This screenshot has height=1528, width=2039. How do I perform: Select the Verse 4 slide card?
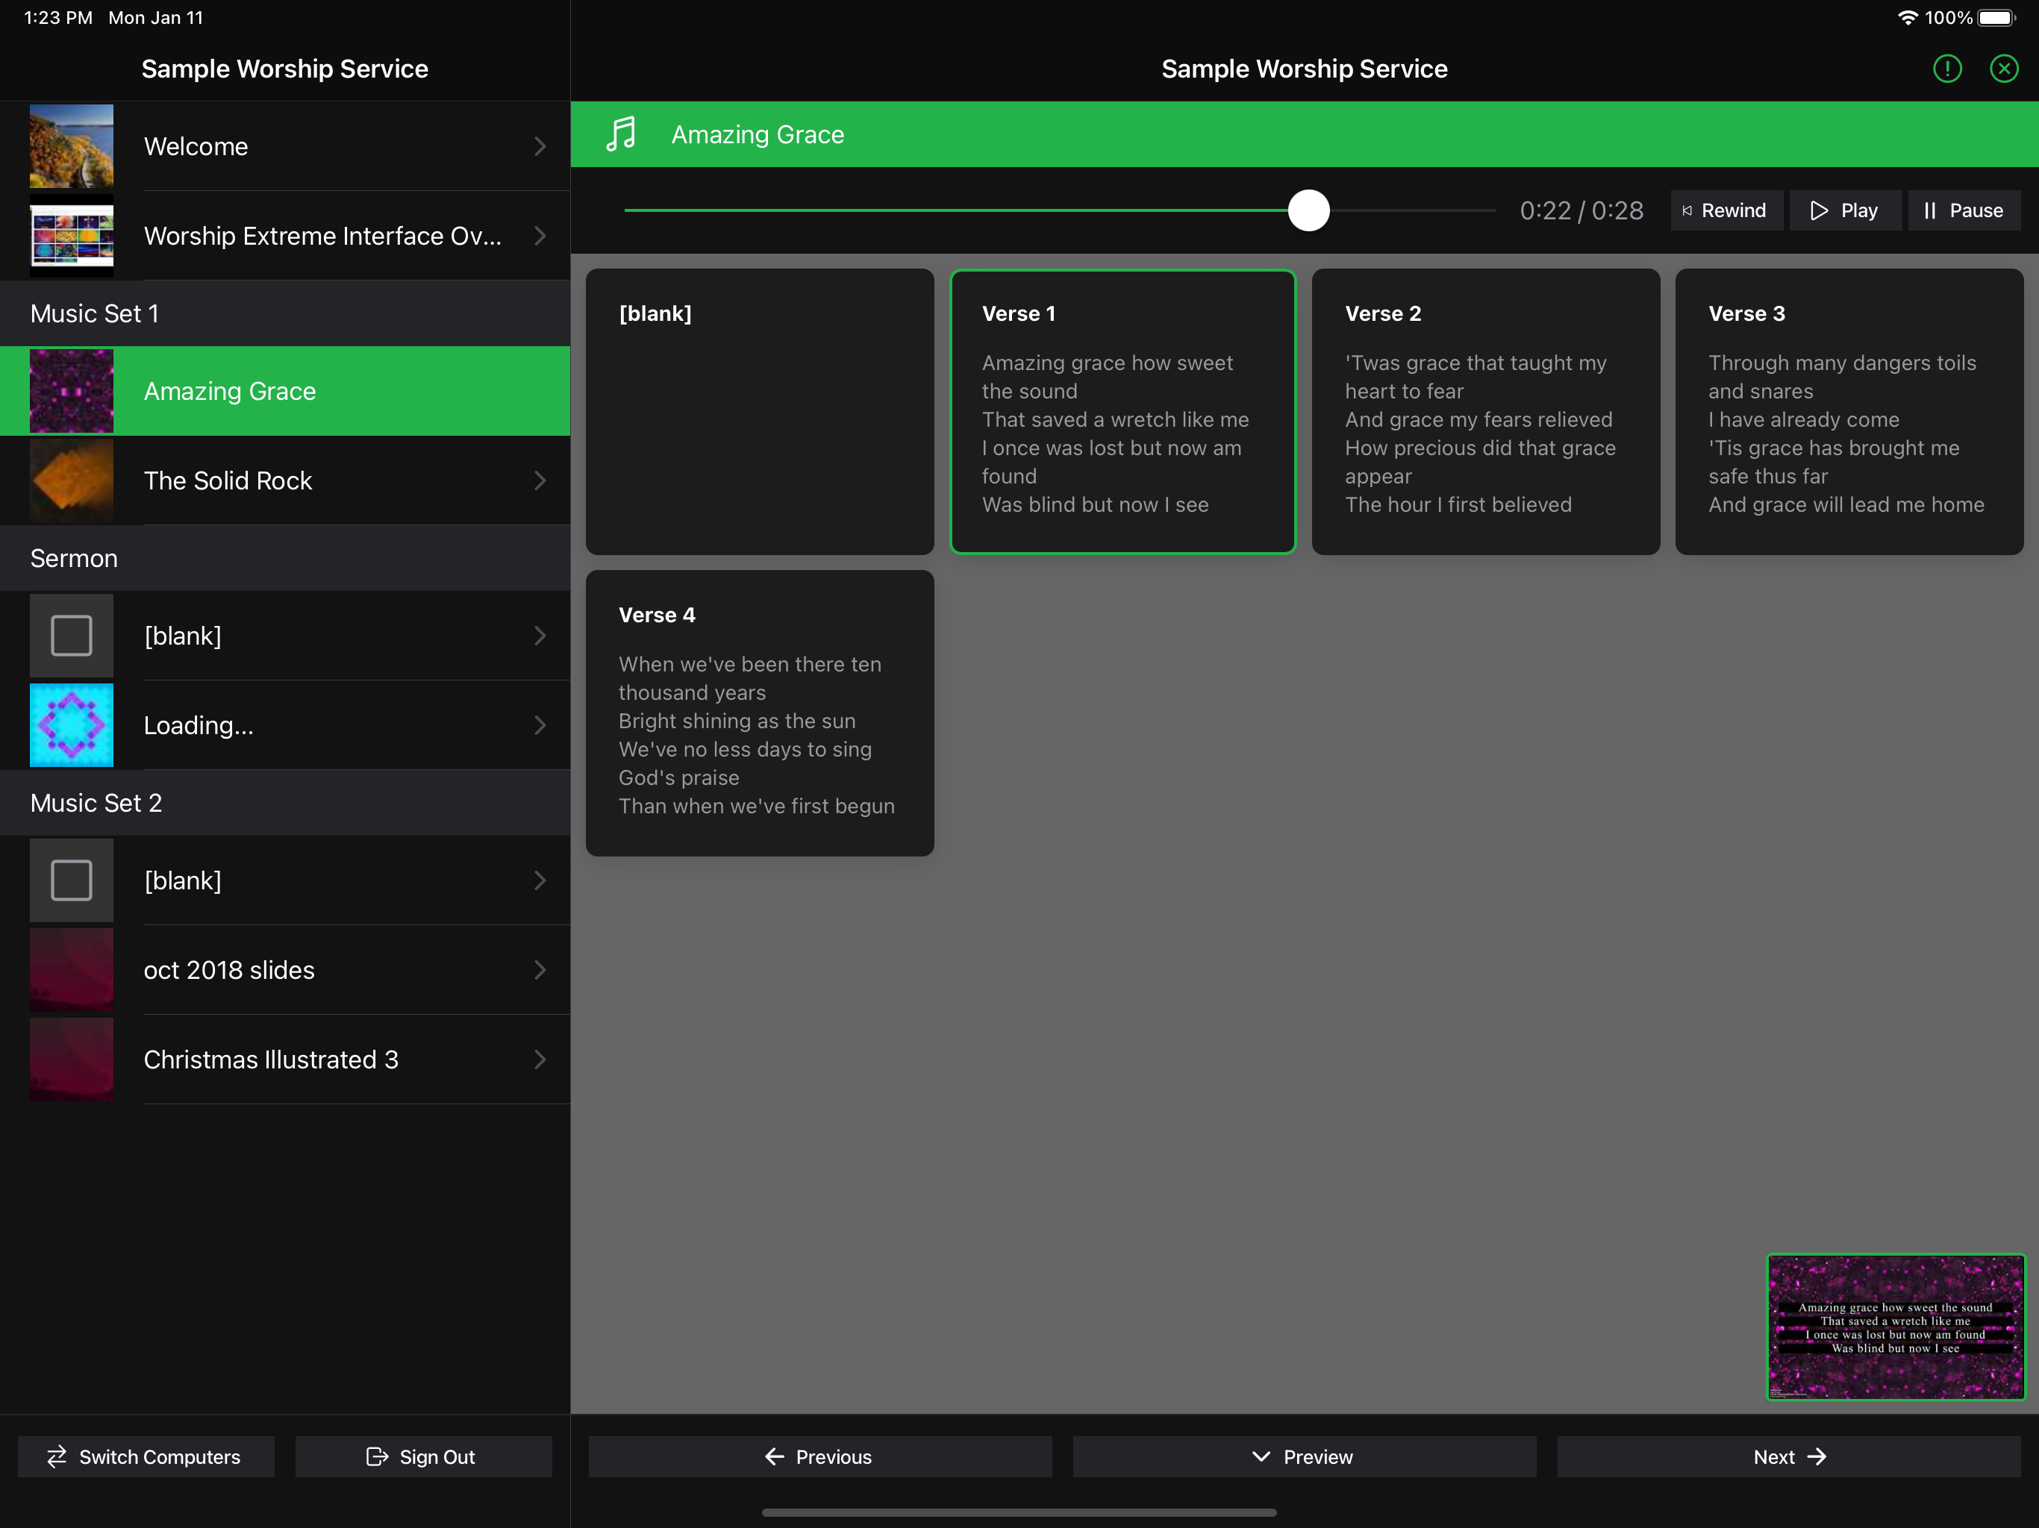760,713
